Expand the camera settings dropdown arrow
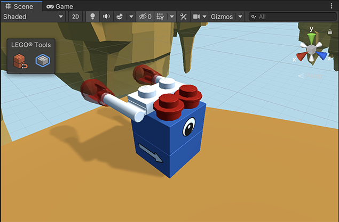339x222 pixels. 204,17
